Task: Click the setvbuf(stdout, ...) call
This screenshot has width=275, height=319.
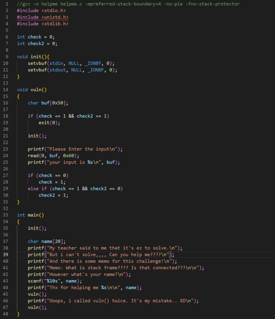Action: click(72, 70)
